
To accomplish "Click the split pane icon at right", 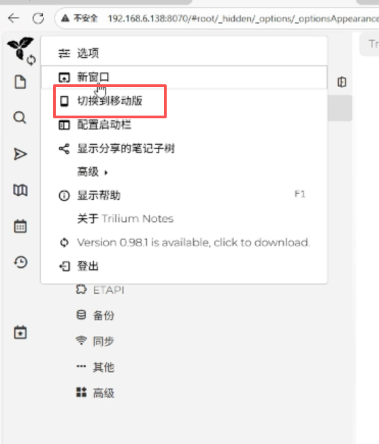I will pyautogui.click(x=342, y=82).
